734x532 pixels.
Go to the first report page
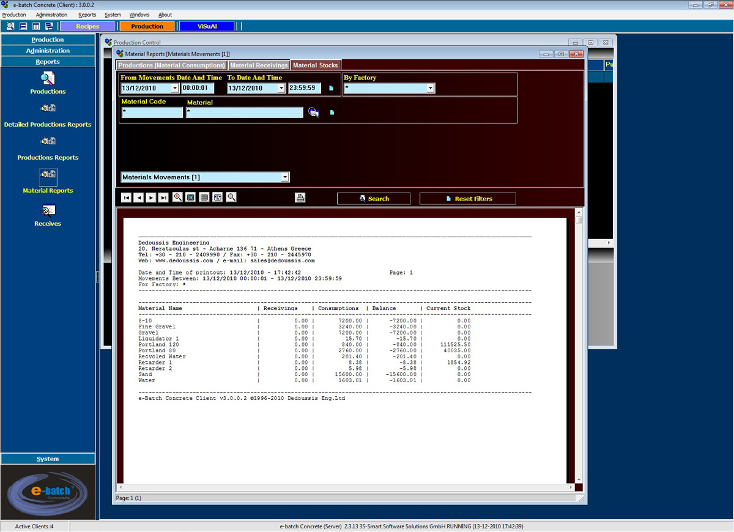tap(126, 198)
